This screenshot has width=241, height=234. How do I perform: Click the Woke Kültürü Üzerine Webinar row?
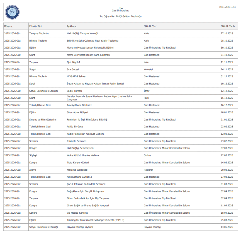tap(83, 155)
